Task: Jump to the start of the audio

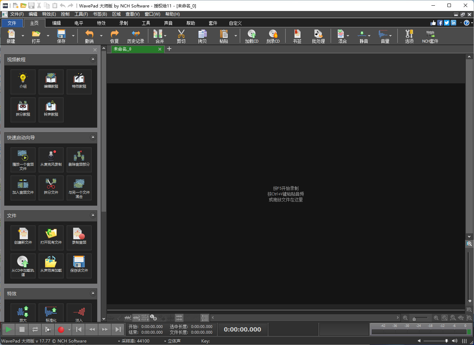Action: (x=79, y=329)
